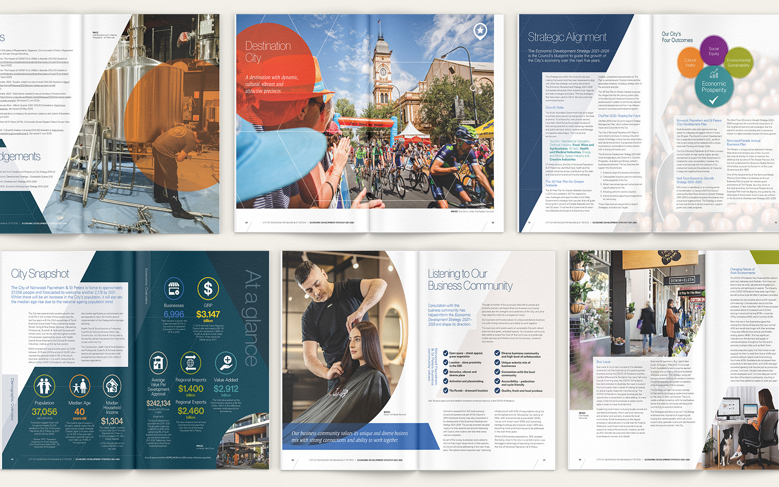This screenshot has width=779, height=487.
Task: Click checkmark beside Quality, fresh and local produce
Action: [x=497, y=391]
